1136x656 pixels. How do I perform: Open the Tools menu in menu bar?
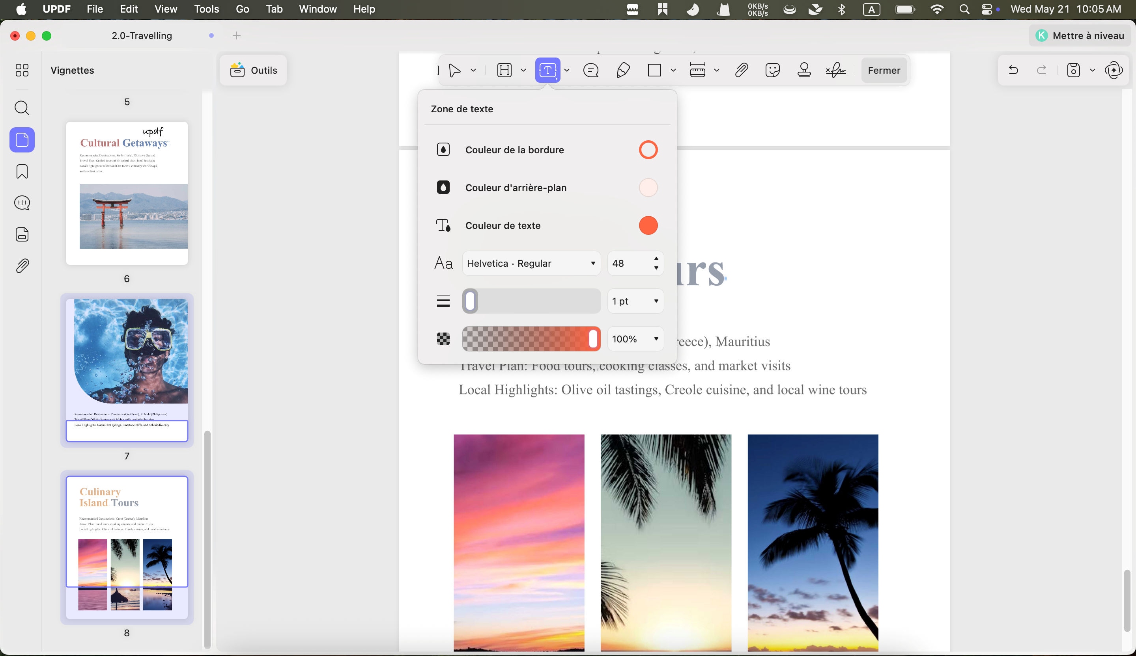click(206, 9)
